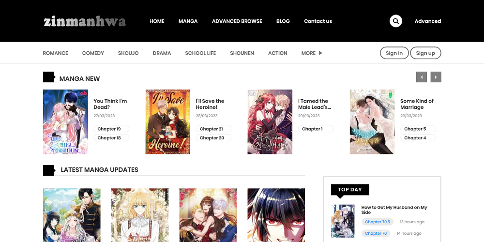Click the 28/03/2023 date text

[207, 116]
